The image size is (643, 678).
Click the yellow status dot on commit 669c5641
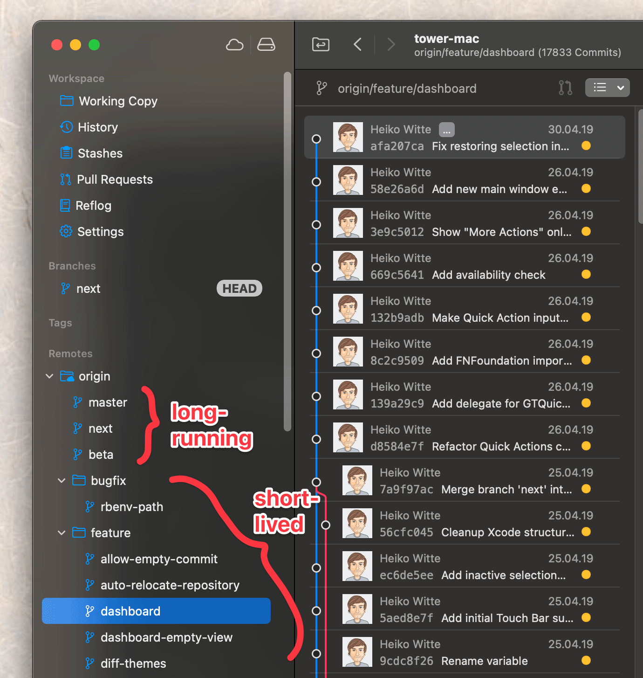coord(586,274)
